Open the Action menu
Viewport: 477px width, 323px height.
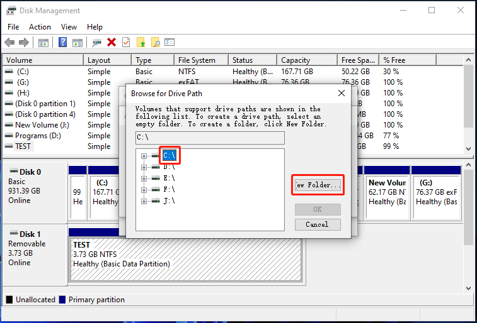coord(40,27)
